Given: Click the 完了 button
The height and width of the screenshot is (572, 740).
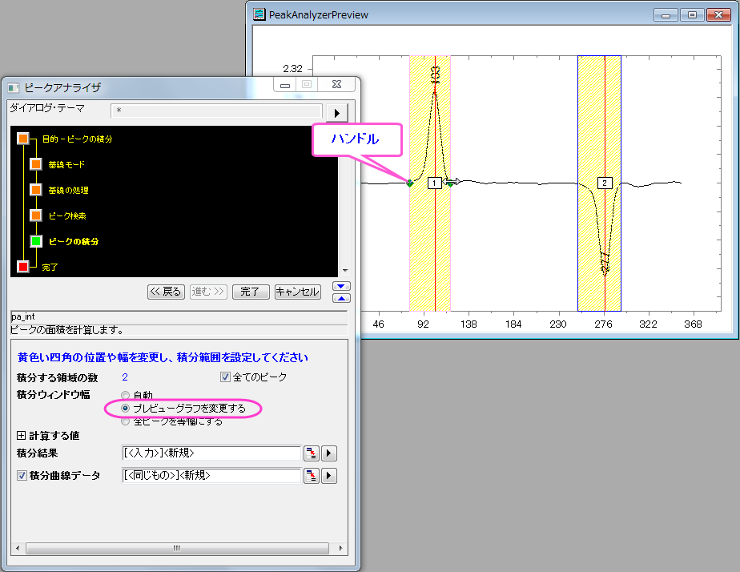Looking at the screenshot, I should 251,292.
